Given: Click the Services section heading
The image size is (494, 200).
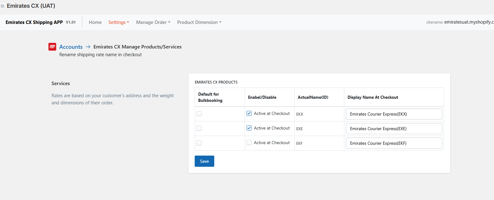Looking at the screenshot, I should pos(61,84).
